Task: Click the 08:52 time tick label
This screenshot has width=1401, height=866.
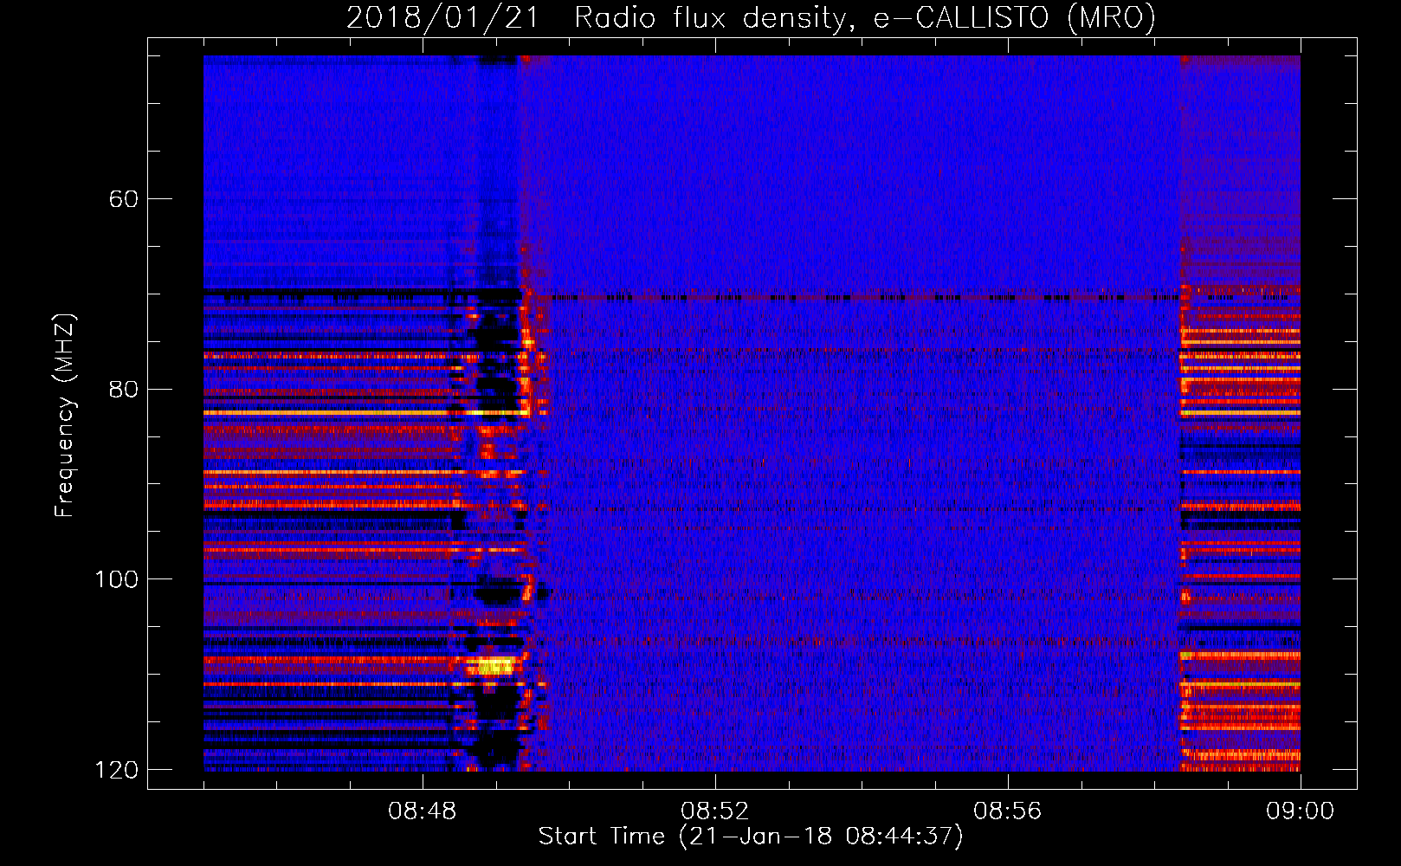Action: coord(714,811)
